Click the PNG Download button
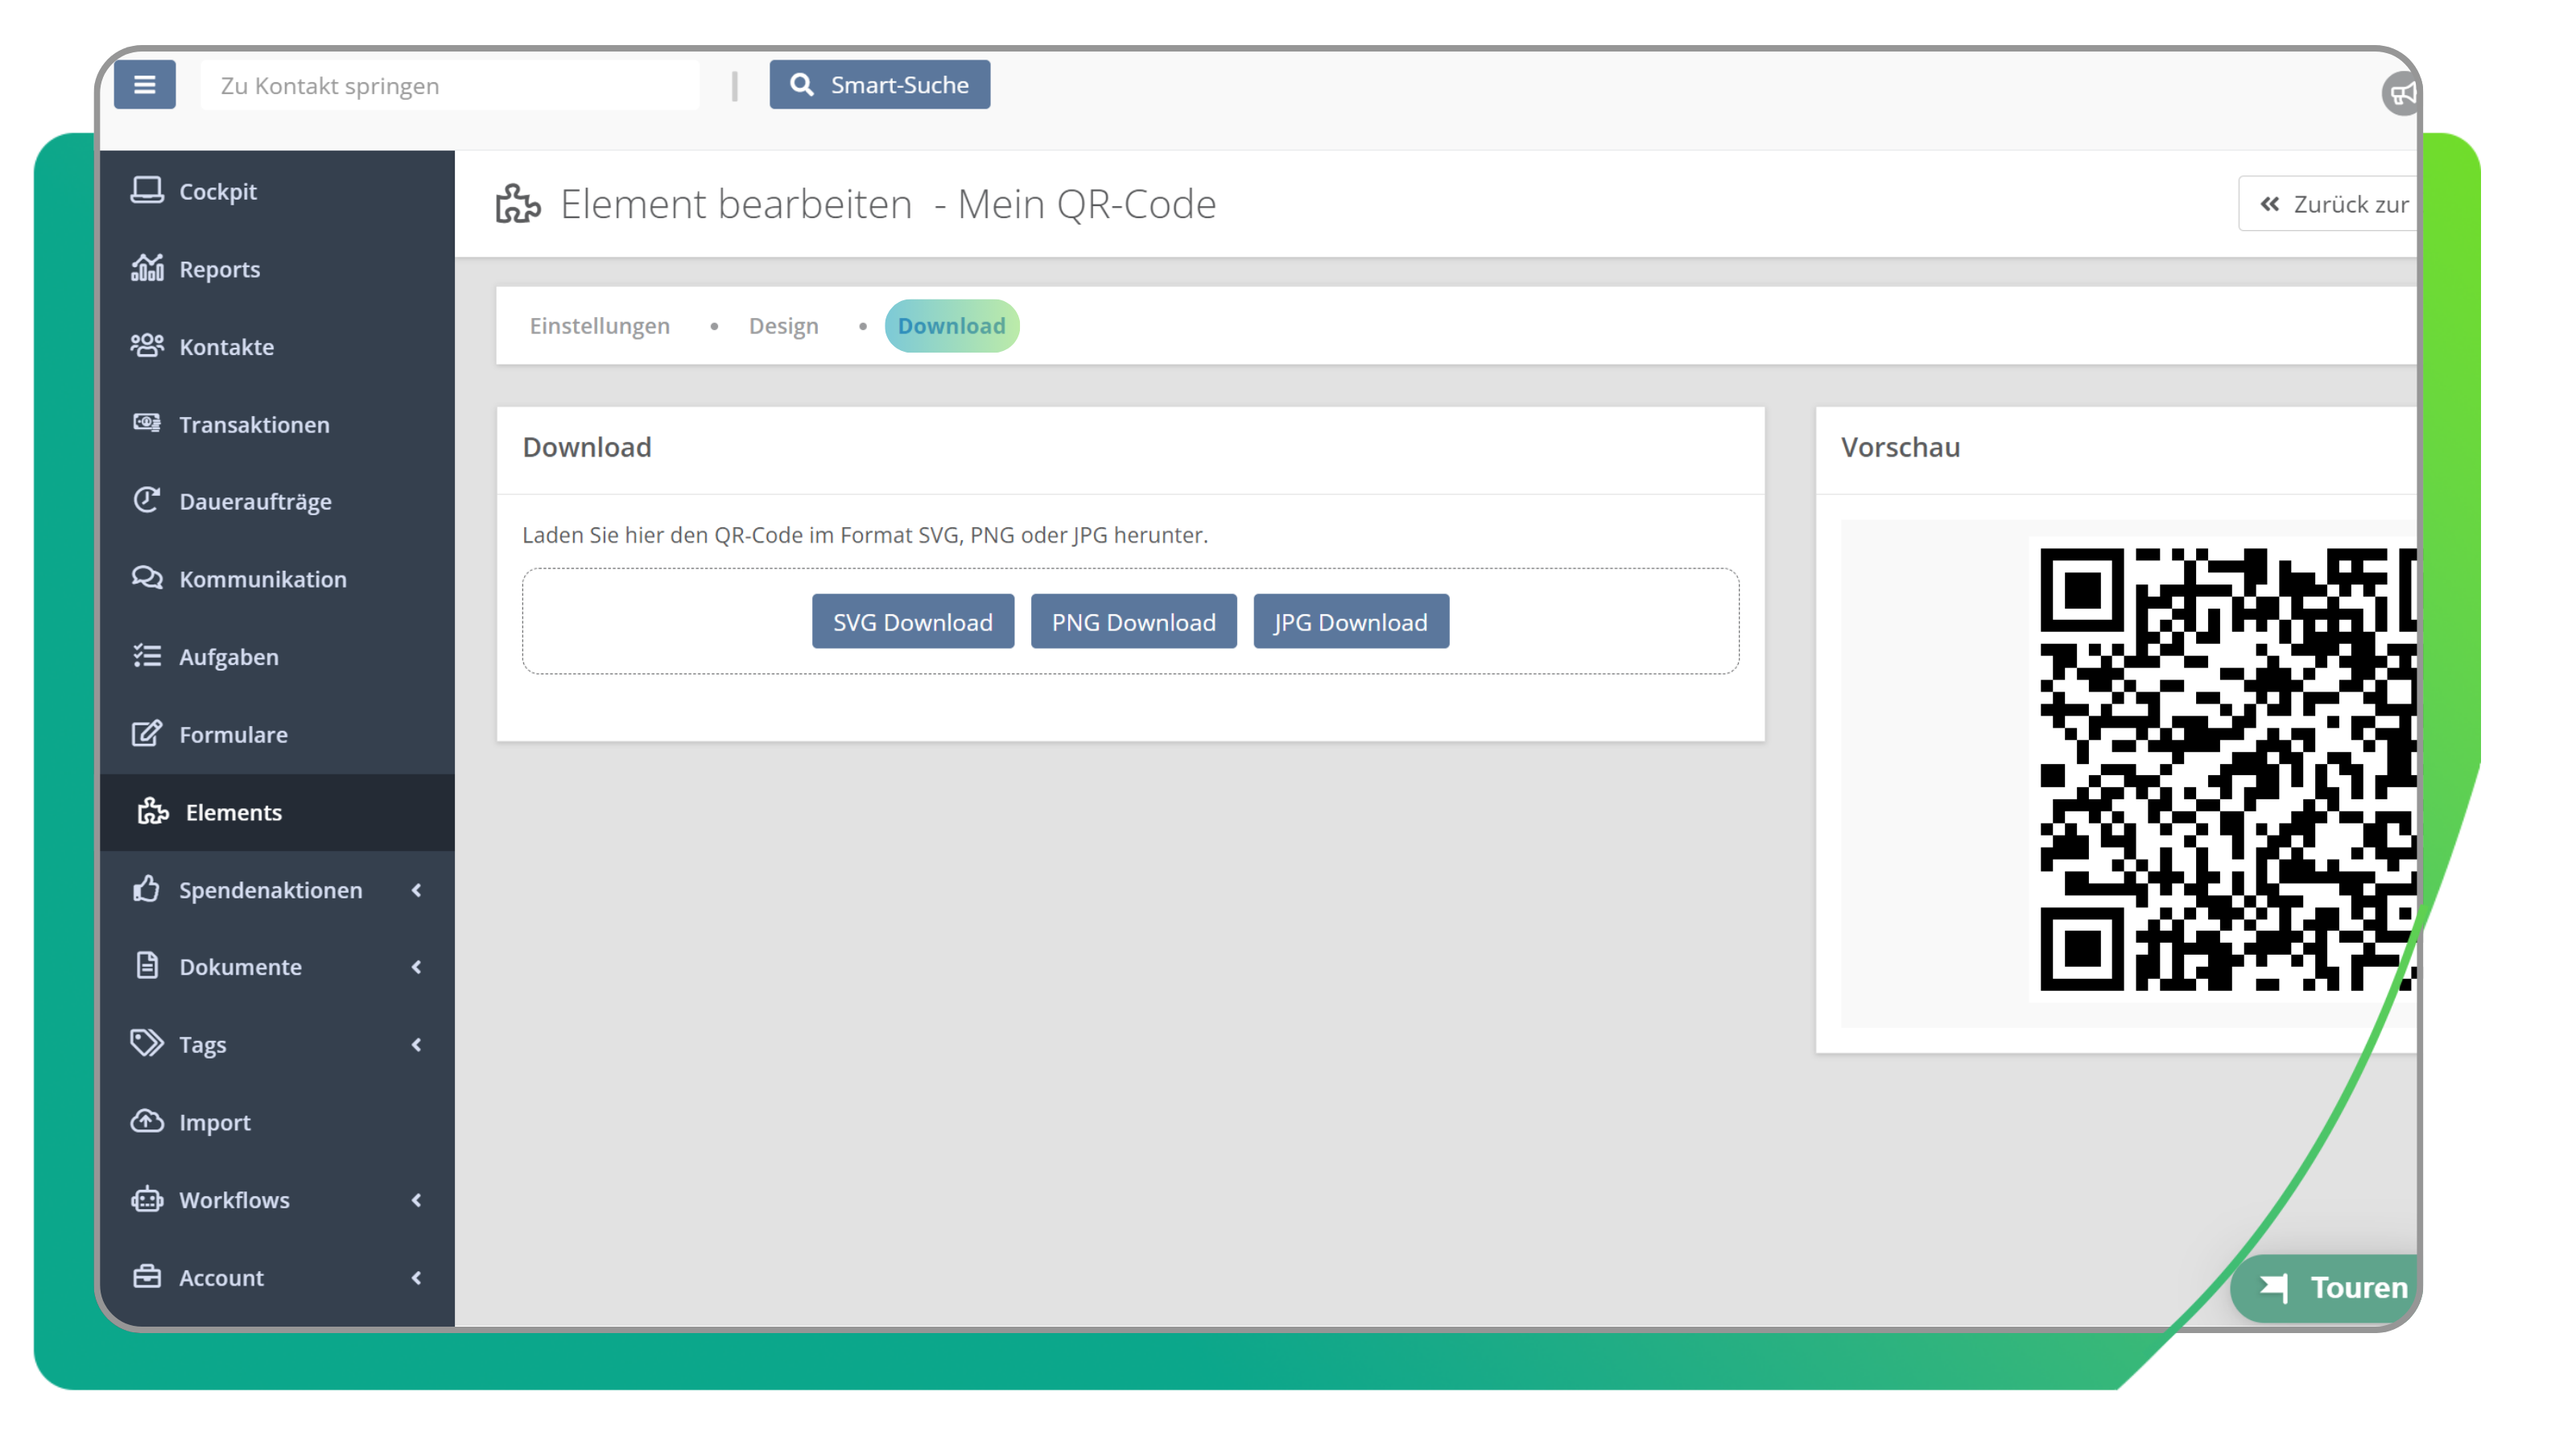 click(1133, 622)
